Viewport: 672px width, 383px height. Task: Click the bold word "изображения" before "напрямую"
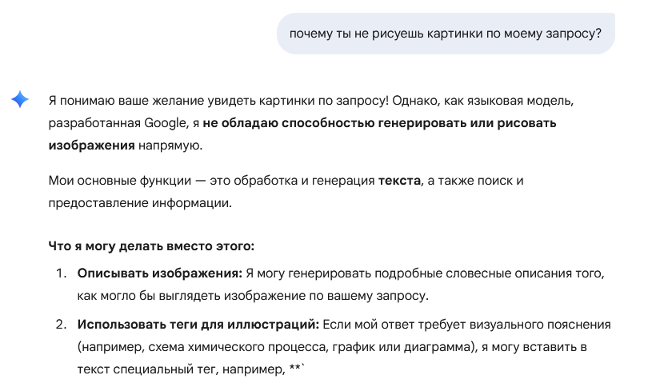click(91, 146)
